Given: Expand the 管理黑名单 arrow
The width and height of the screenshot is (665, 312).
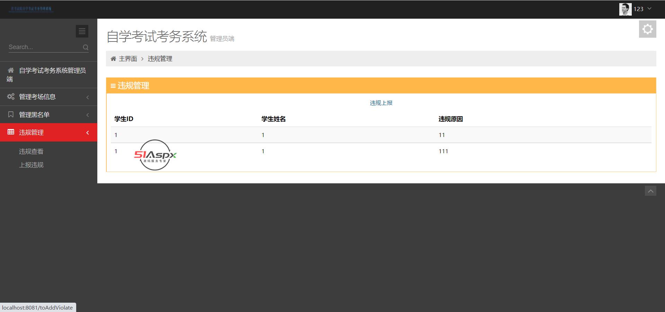Looking at the screenshot, I should (x=88, y=115).
